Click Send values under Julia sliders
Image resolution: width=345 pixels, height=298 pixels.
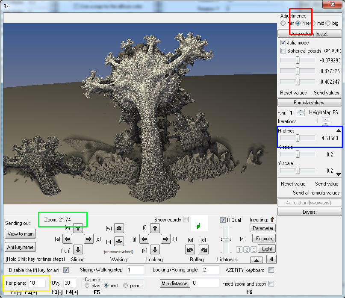click(x=327, y=93)
